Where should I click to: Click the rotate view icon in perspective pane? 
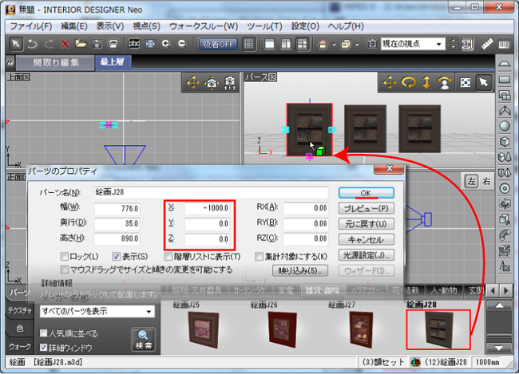pyautogui.click(x=408, y=82)
